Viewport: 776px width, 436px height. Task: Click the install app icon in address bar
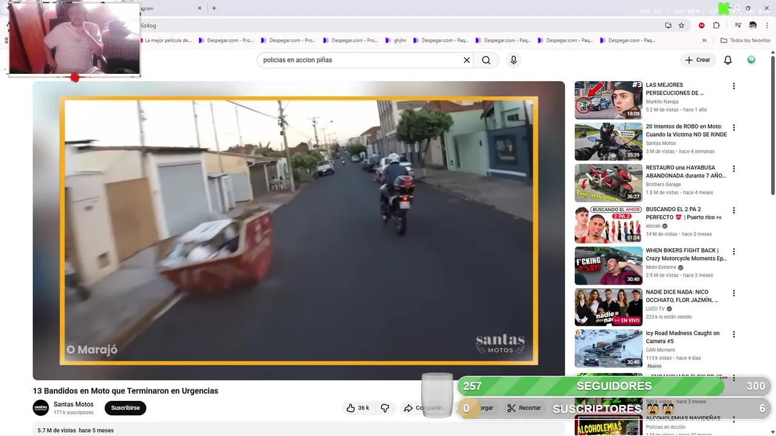point(668,25)
